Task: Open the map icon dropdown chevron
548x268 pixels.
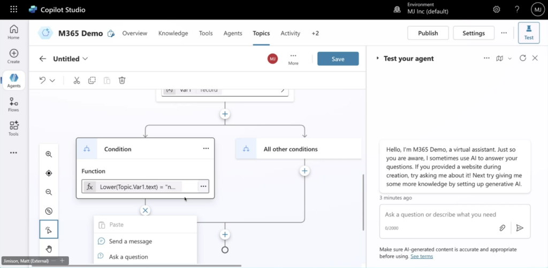Action: (x=509, y=59)
